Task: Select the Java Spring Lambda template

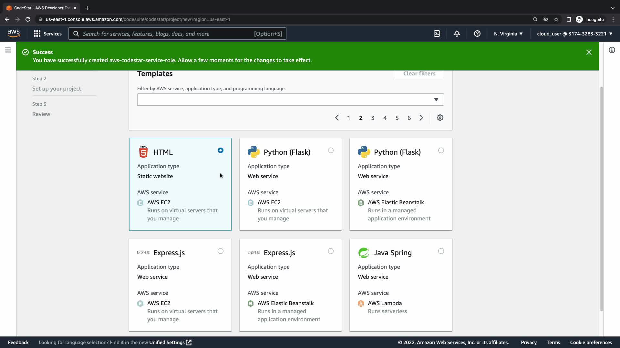Action: (x=441, y=251)
